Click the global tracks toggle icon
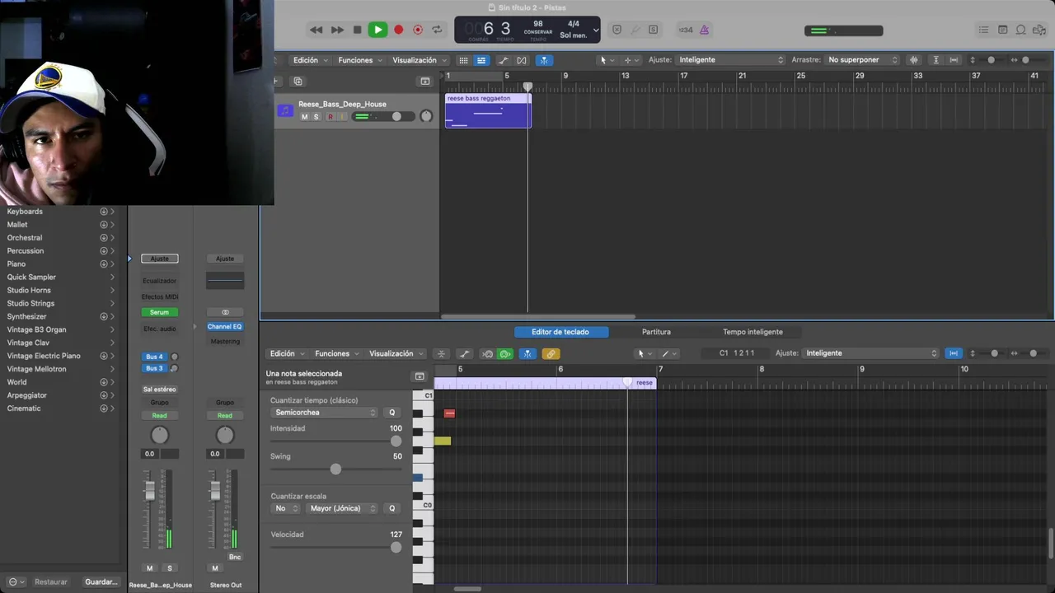 click(x=424, y=82)
